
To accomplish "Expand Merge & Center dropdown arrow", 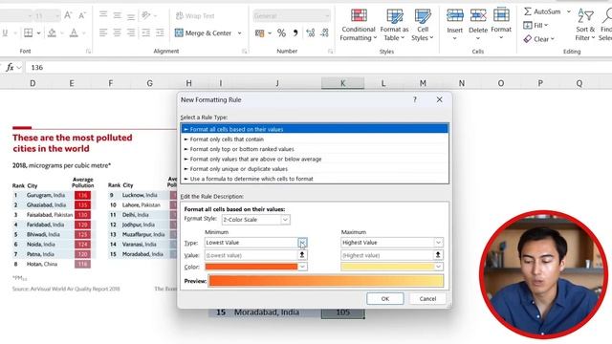I will (x=239, y=33).
